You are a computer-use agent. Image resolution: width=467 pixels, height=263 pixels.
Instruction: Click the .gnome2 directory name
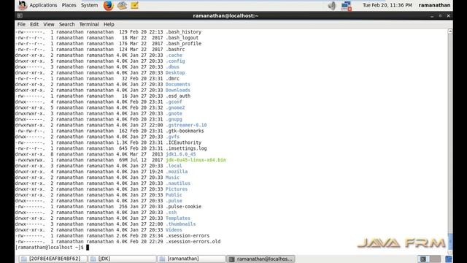point(175,107)
